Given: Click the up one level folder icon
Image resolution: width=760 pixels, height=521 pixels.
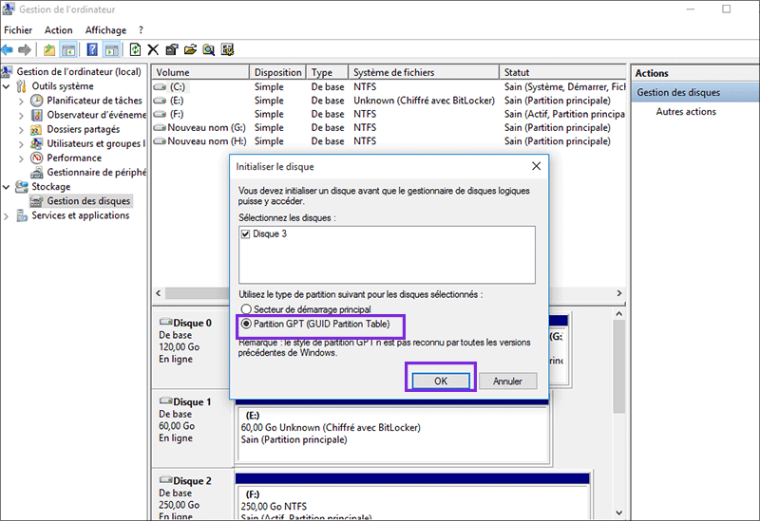Looking at the screenshot, I should pos(48,49).
